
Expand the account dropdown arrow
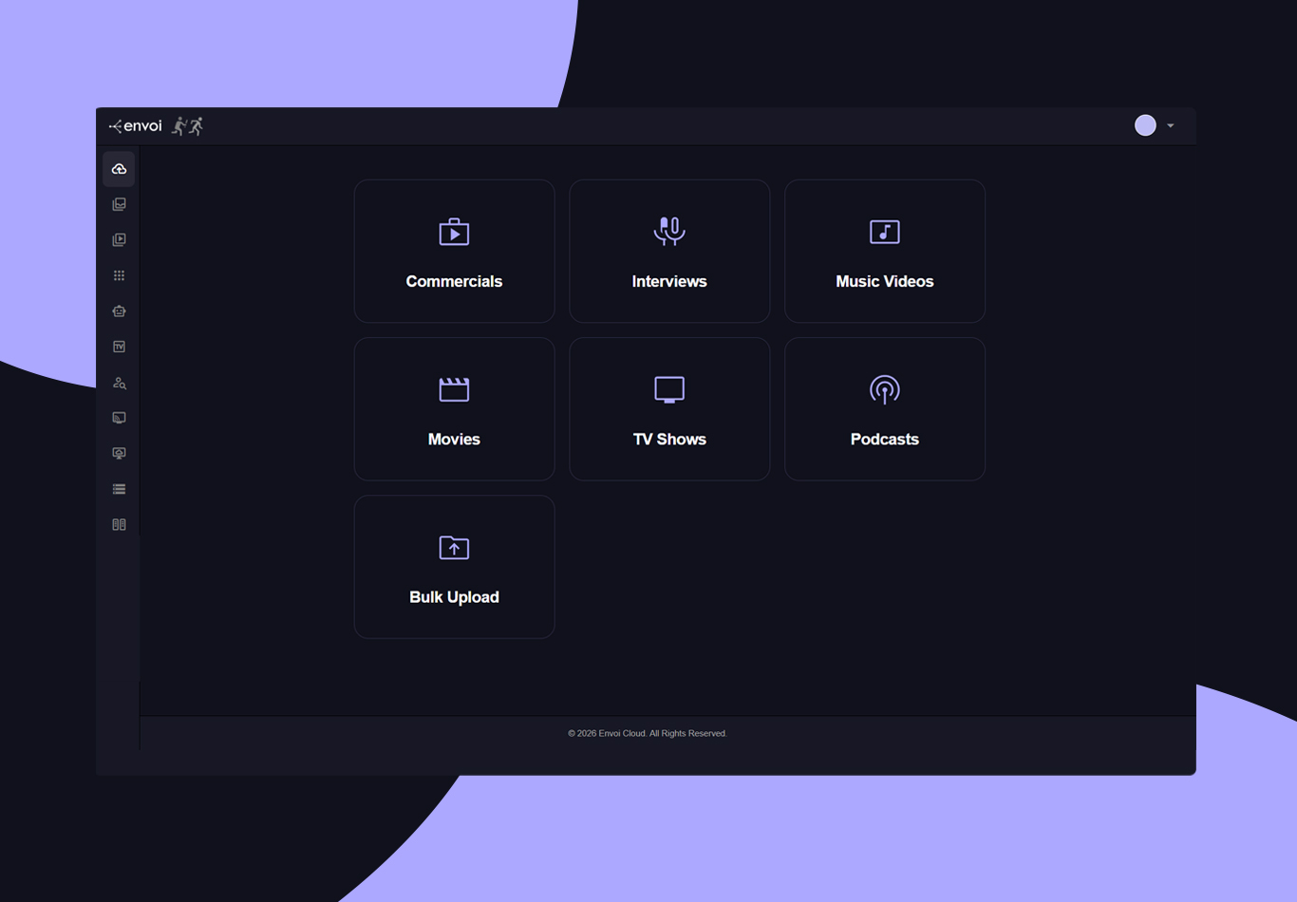(x=1171, y=125)
